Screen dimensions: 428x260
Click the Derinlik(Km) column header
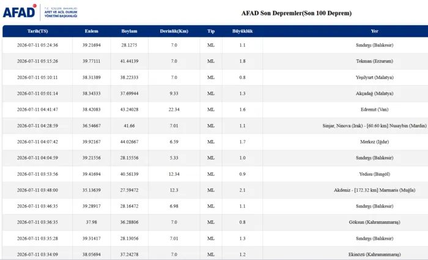[x=174, y=31]
